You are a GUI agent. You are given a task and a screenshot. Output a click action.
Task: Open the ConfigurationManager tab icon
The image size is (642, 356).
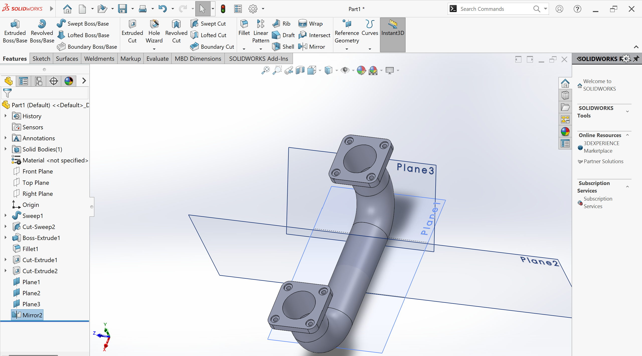point(38,81)
